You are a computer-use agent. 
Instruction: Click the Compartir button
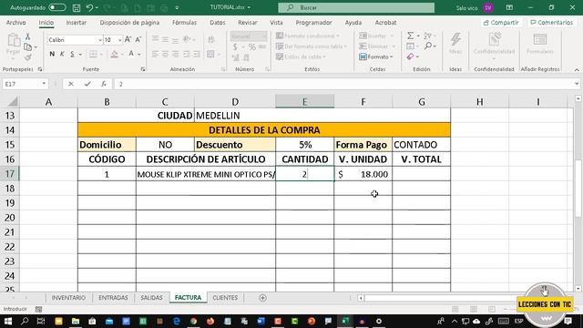point(501,23)
